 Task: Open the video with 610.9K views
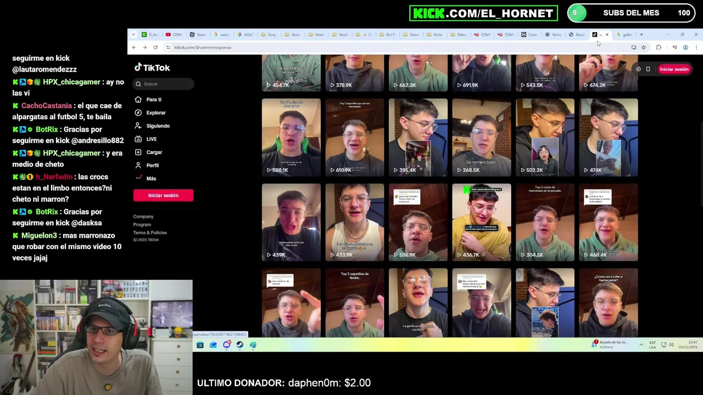tap(355, 137)
